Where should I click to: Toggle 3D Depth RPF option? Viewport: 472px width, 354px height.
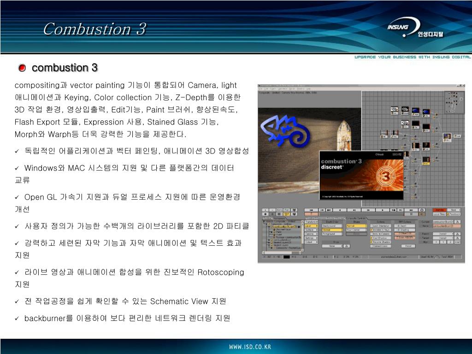[405, 226]
